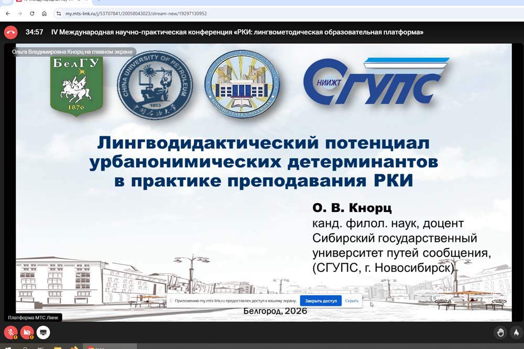
Task: Click the 'Ольга Владимировна Кнорц на главном экране' label
Action: tap(72, 52)
